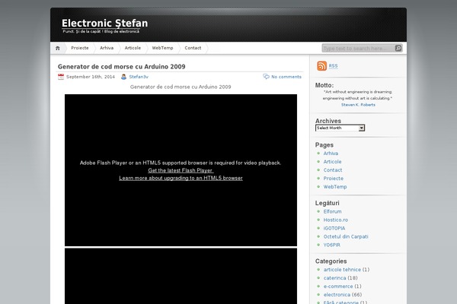Go to WebTemp in navigation bar
Viewport: 457px width, 304px height.
162,48
